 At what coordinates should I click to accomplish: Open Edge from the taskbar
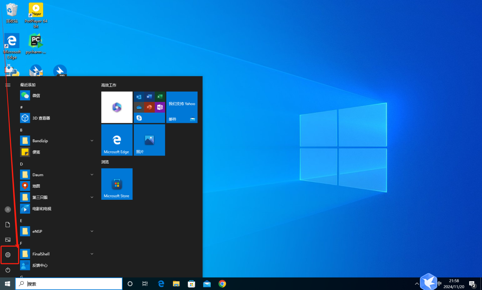point(161,284)
